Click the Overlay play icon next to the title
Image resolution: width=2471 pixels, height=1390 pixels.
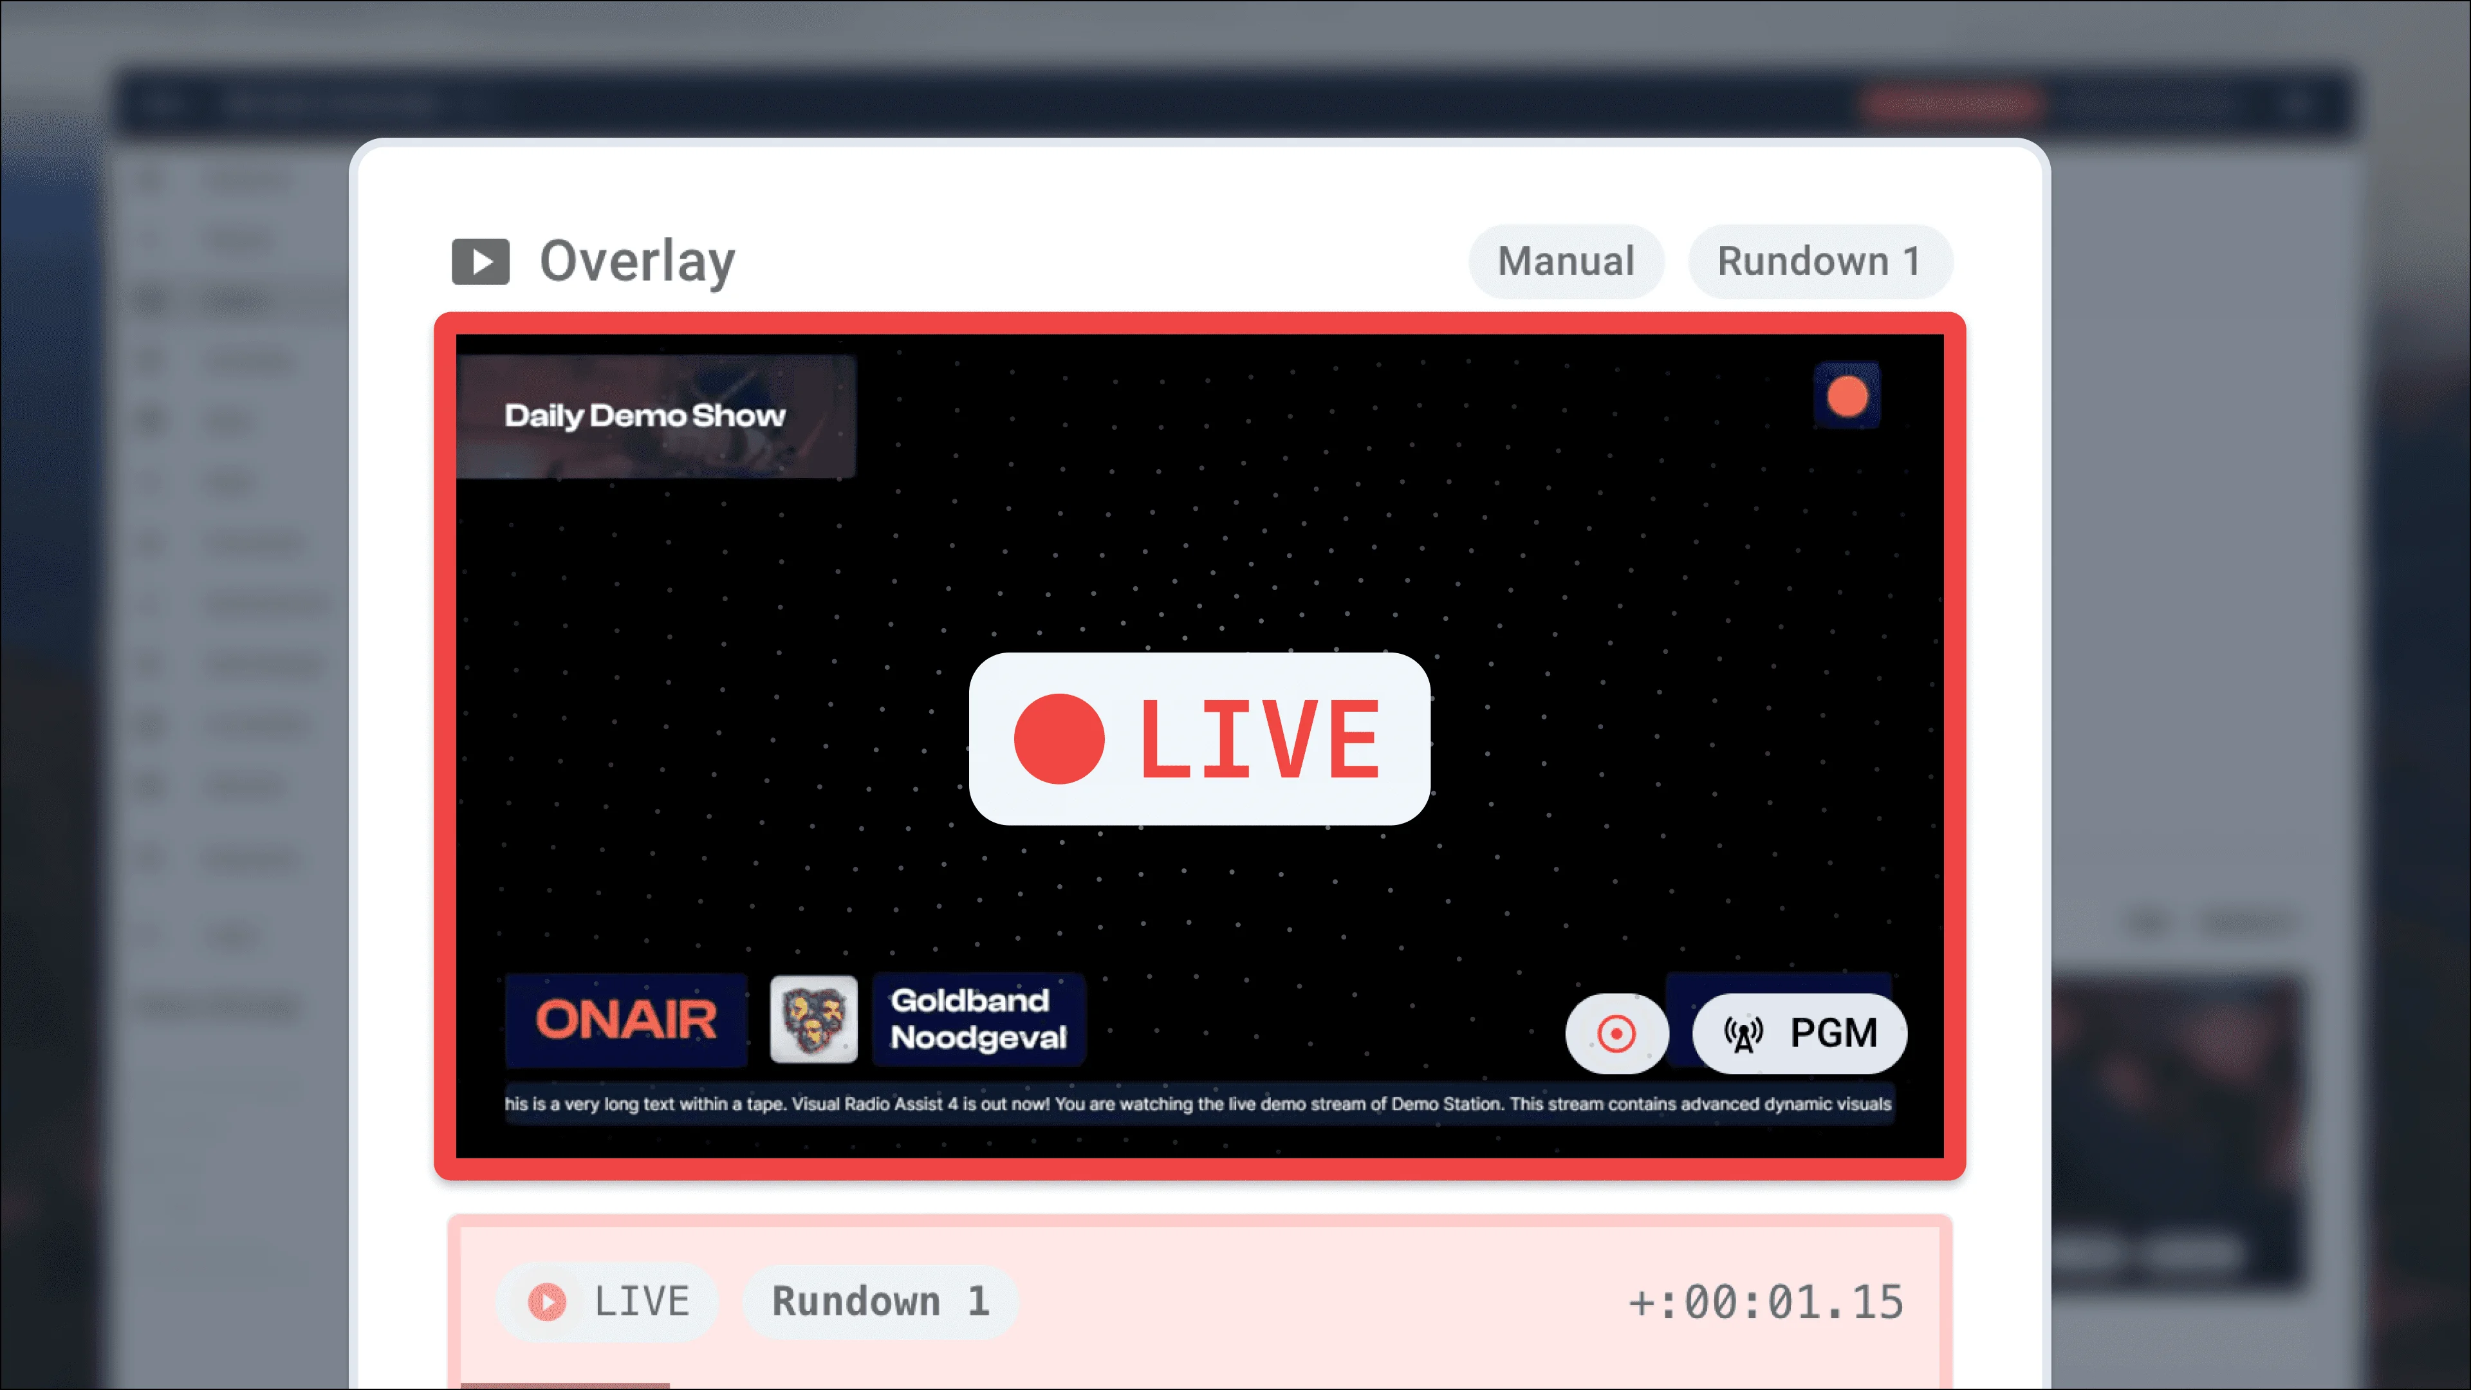[x=481, y=261]
